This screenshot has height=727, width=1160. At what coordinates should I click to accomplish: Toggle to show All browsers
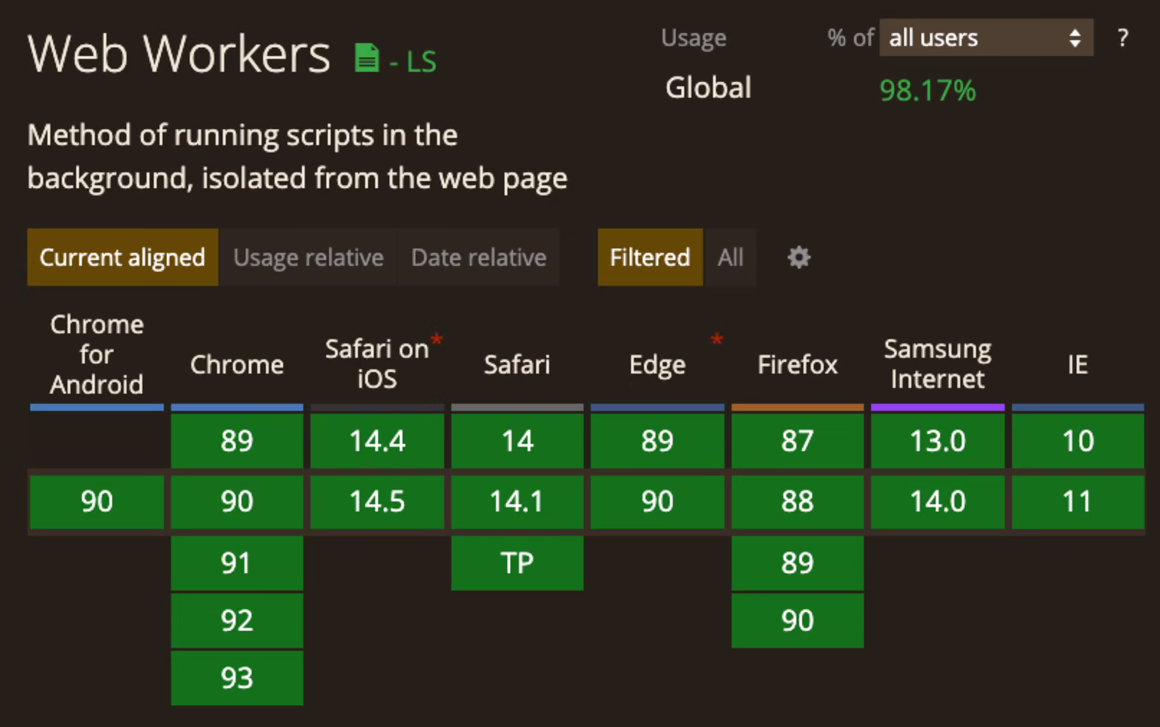click(730, 257)
